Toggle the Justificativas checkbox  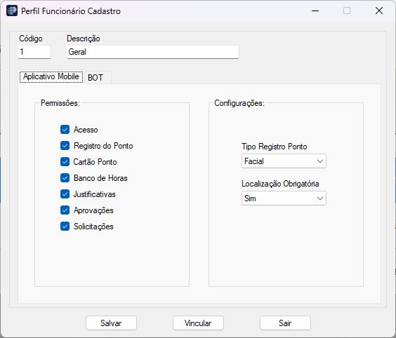pos(65,194)
